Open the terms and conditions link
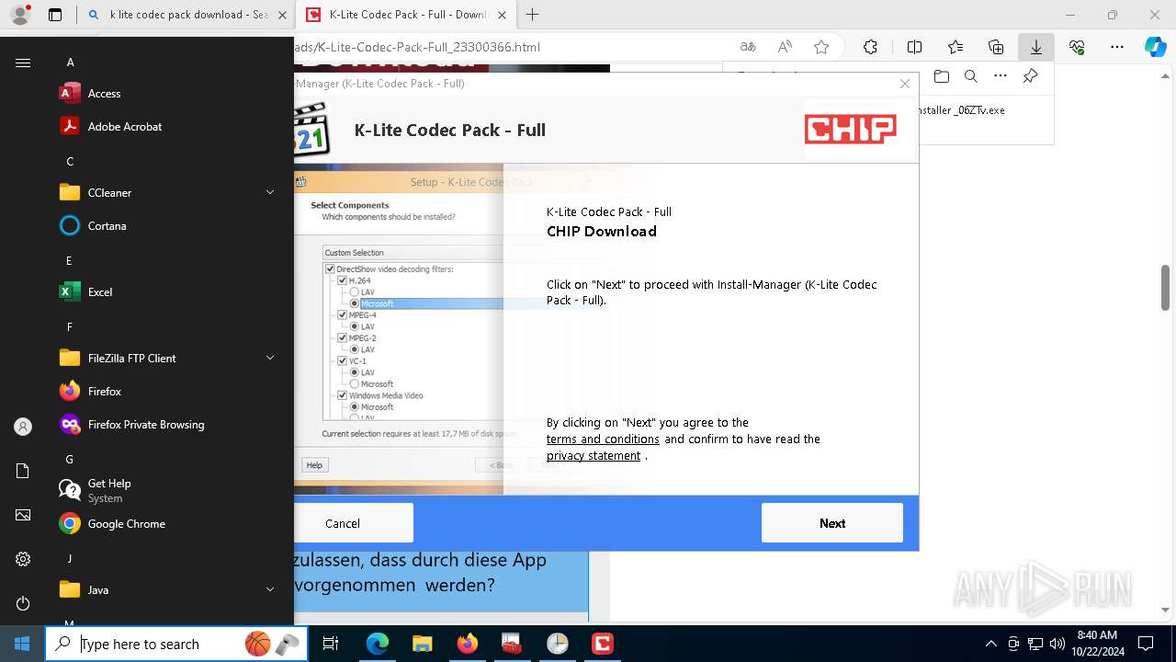This screenshot has width=1176, height=662. pos(603,439)
